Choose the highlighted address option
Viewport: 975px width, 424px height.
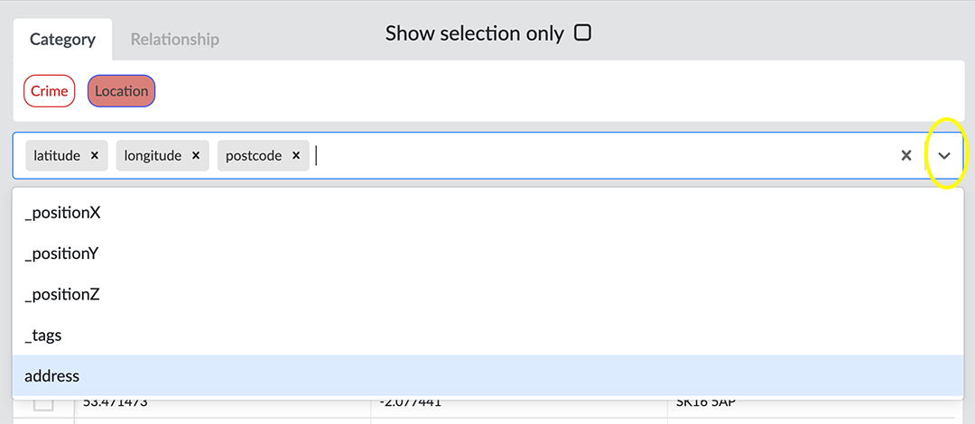[52, 375]
